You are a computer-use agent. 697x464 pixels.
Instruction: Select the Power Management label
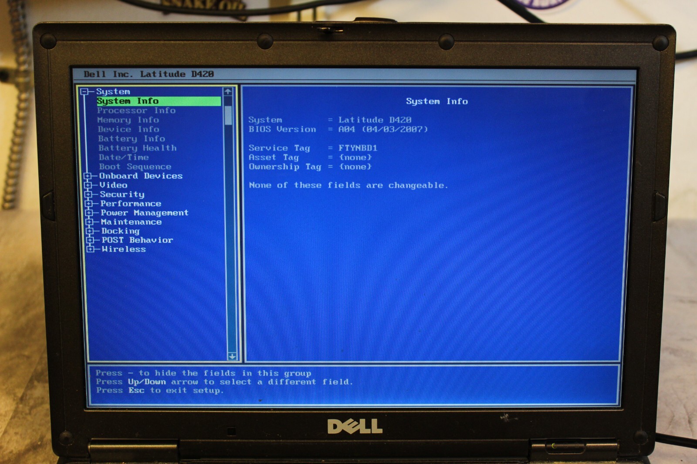(145, 213)
